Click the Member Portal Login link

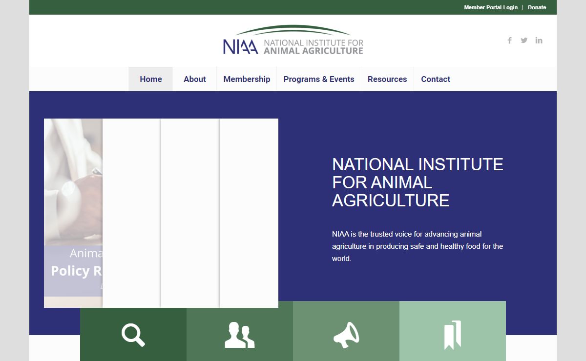tap(491, 7)
